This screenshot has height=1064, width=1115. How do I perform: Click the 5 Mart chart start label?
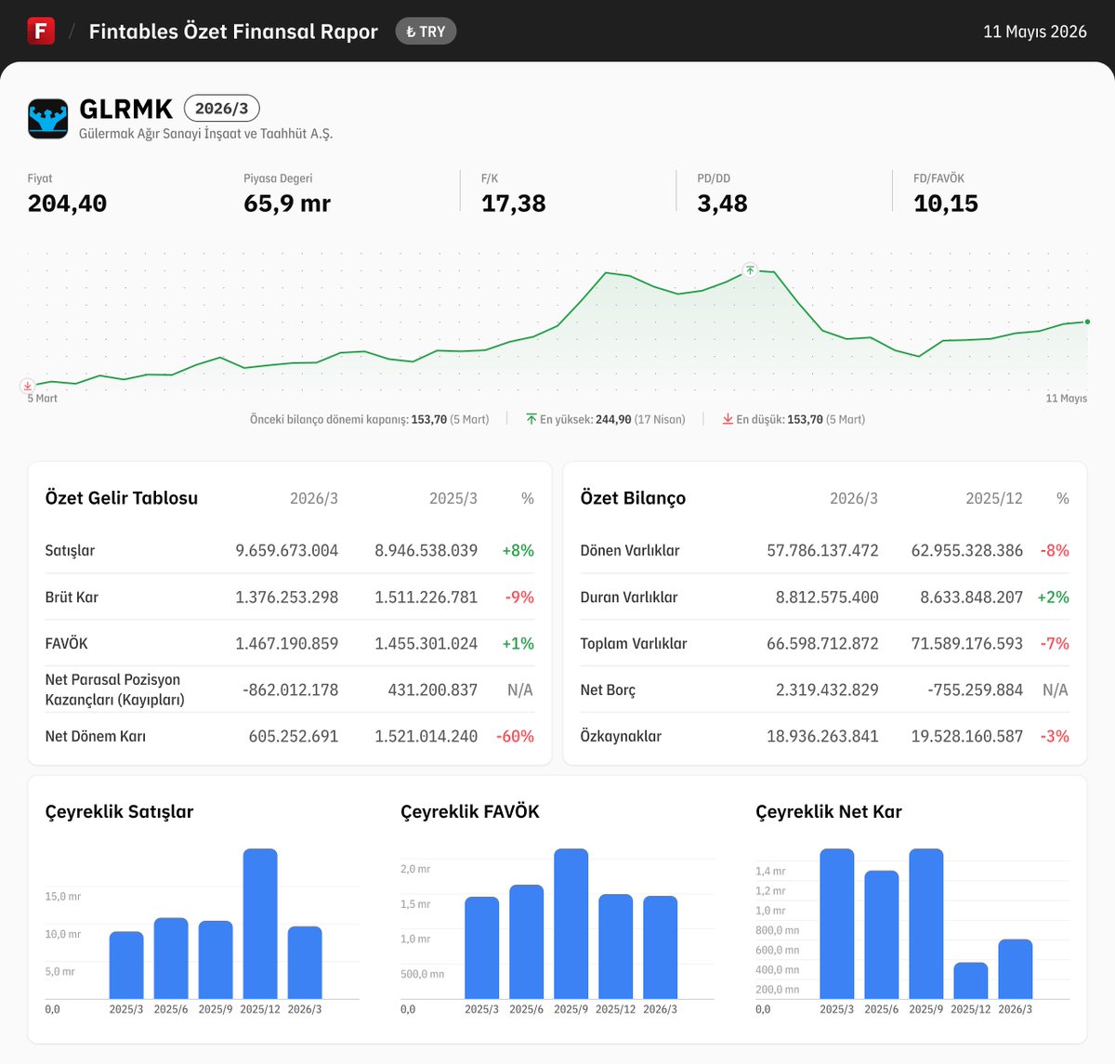[42, 399]
